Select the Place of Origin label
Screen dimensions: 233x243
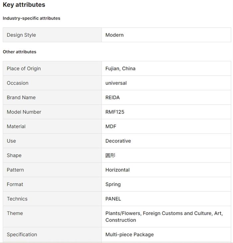click(x=24, y=69)
